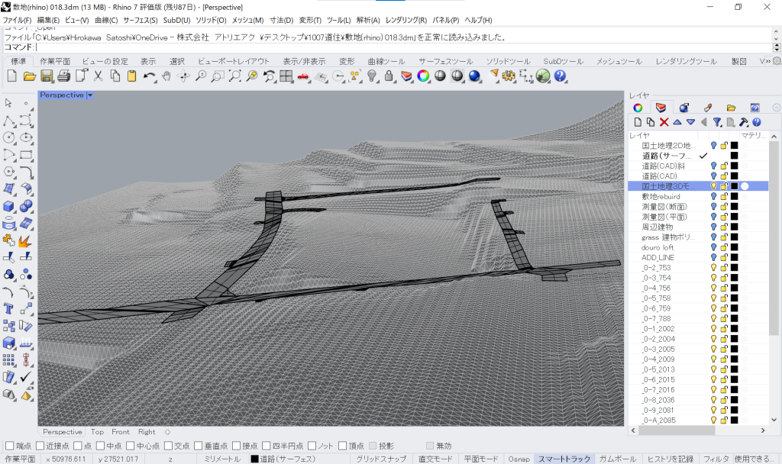Screen dimensions: 782x464
Task: Open the Materials sphere panel tab
Action: click(684, 108)
